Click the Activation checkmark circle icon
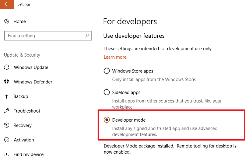Viewport: 249px width, 156px height. [x=7, y=140]
